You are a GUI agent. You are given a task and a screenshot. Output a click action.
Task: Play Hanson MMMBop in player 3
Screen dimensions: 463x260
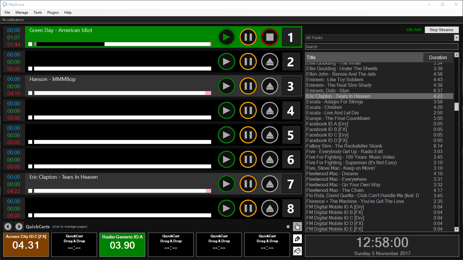(226, 86)
